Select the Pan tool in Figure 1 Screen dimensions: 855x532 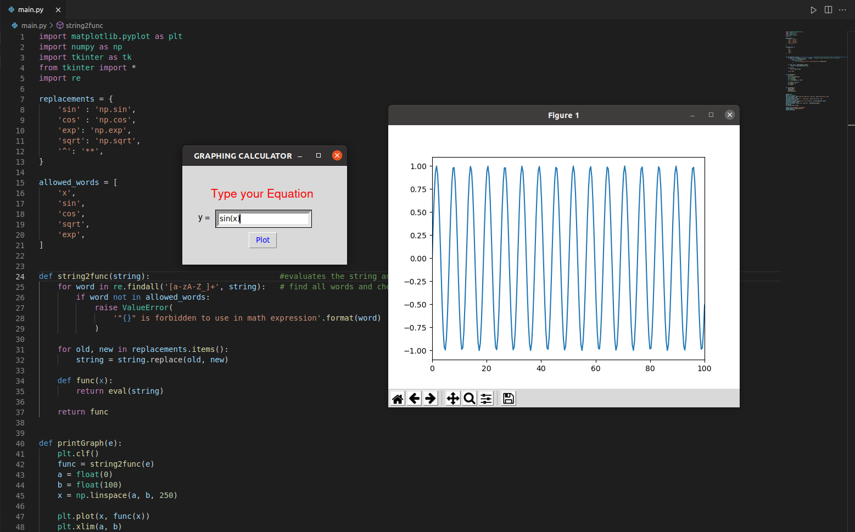(x=452, y=398)
